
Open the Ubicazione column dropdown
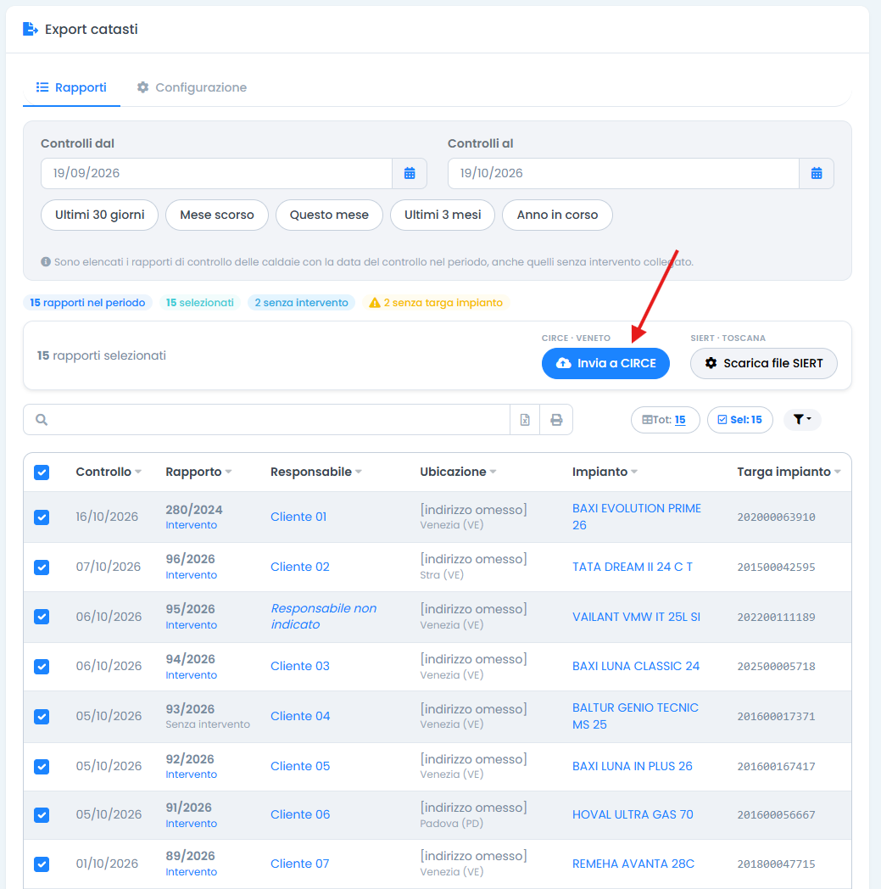coord(493,472)
